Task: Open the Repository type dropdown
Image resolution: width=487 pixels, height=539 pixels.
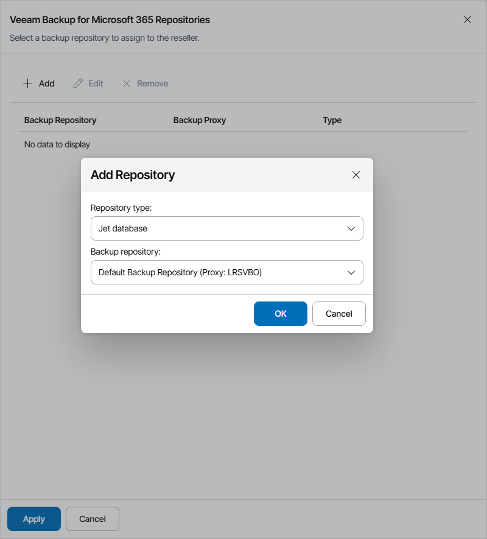Action: (226, 228)
